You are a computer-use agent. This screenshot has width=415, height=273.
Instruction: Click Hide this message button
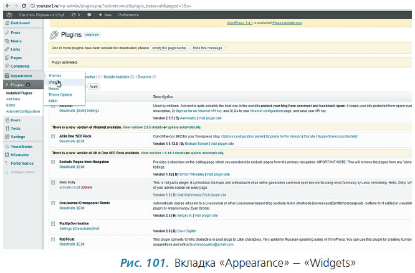coord(207,48)
